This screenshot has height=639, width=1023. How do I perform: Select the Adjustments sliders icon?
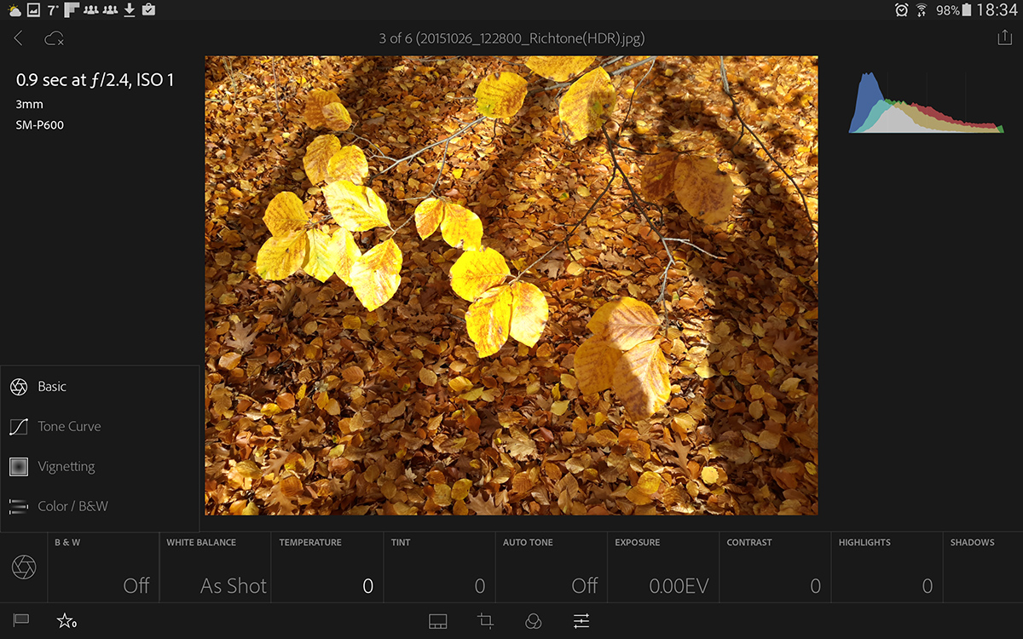[581, 621]
